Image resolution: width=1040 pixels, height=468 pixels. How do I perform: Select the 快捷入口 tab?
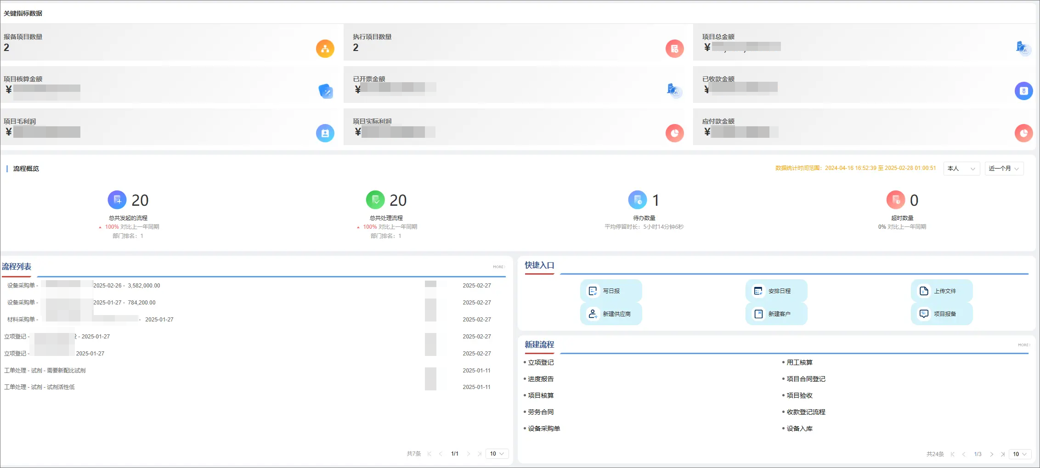(x=539, y=265)
